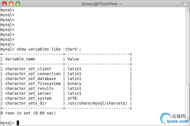
Task: Place cursor at the last mysql prompt
Action: pyautogui.click(x=18, y=123)
